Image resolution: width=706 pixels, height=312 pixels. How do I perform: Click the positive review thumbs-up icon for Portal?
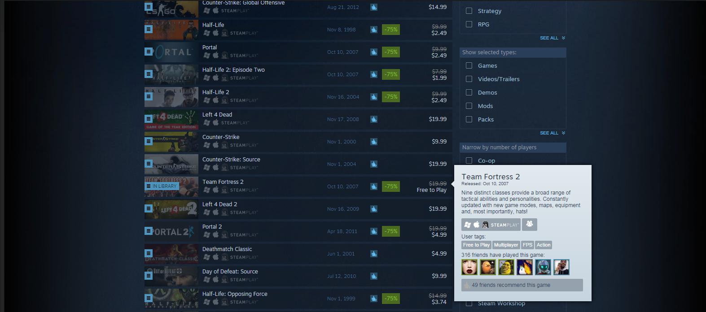(x=373, y=52)
